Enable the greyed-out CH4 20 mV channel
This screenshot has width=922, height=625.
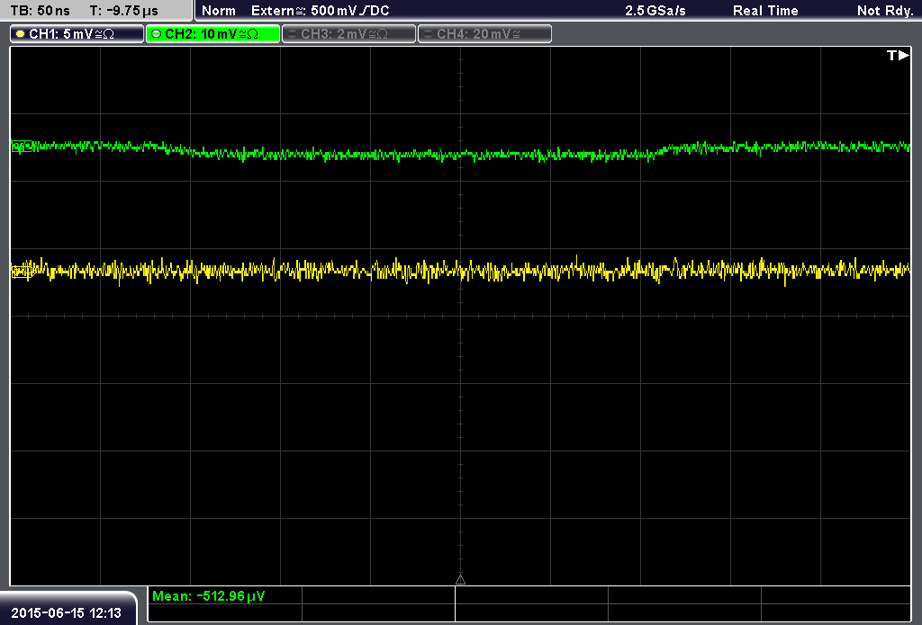tap(484, 34)
